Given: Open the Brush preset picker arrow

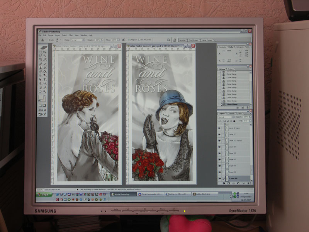Looking at the screenshot, I should [60, 40].
